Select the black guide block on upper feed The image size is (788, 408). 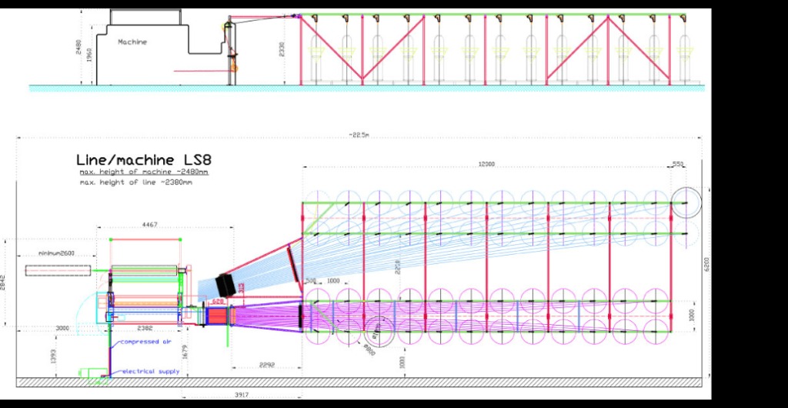tap(225, 283)
